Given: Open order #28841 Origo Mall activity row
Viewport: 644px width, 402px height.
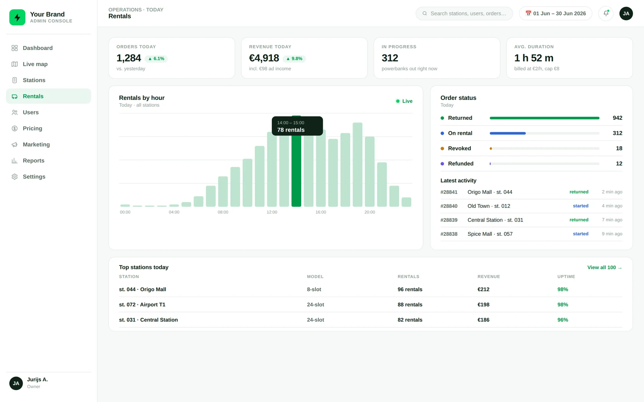Looking at the screenshot, I should (531, 192).
